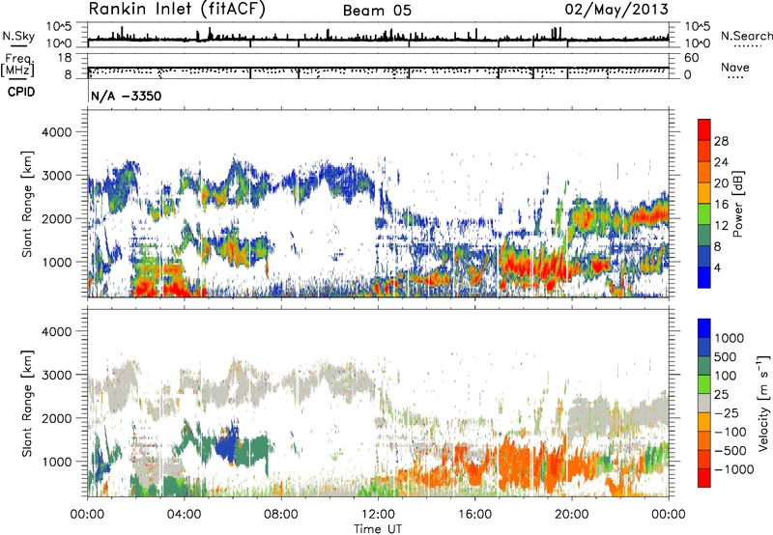Image resolution: width=773 pixels, height=535 pixels.
Task: Pick the top red segment of power color bar
Action: click(x=704, y=130)
